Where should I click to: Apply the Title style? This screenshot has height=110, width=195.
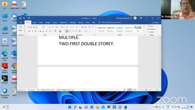(x=138, y=29)
